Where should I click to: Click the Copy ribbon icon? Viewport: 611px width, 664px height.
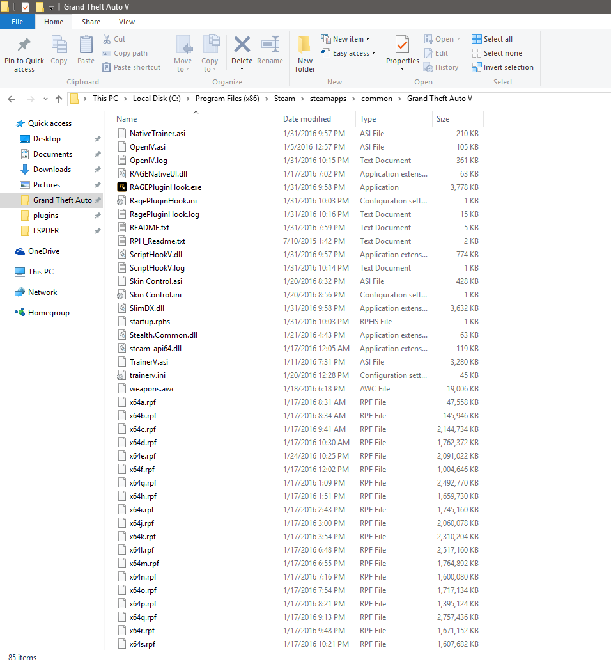pyautogui.click(x=59, y=45)
